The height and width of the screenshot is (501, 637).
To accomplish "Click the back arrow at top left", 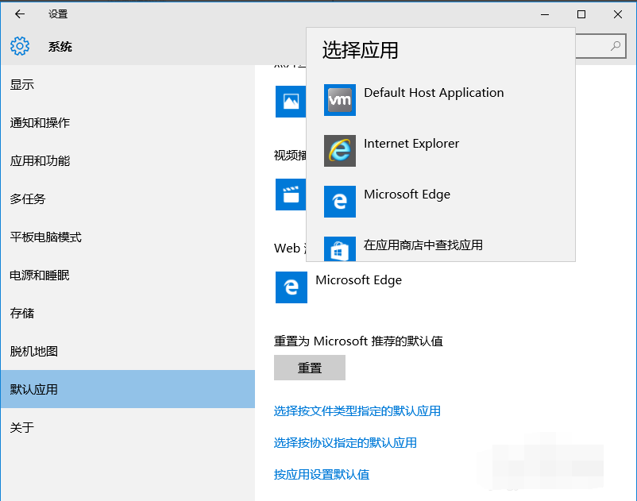I will (x=18, y=13).
